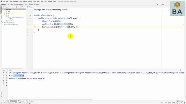Click the run gutter arrow beside class Main

(30, 15)
